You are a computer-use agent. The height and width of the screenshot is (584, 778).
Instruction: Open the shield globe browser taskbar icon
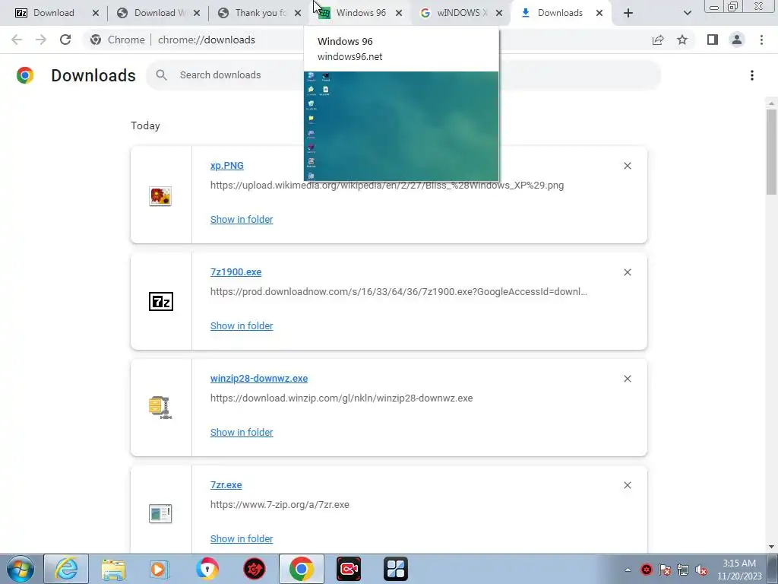207,569
